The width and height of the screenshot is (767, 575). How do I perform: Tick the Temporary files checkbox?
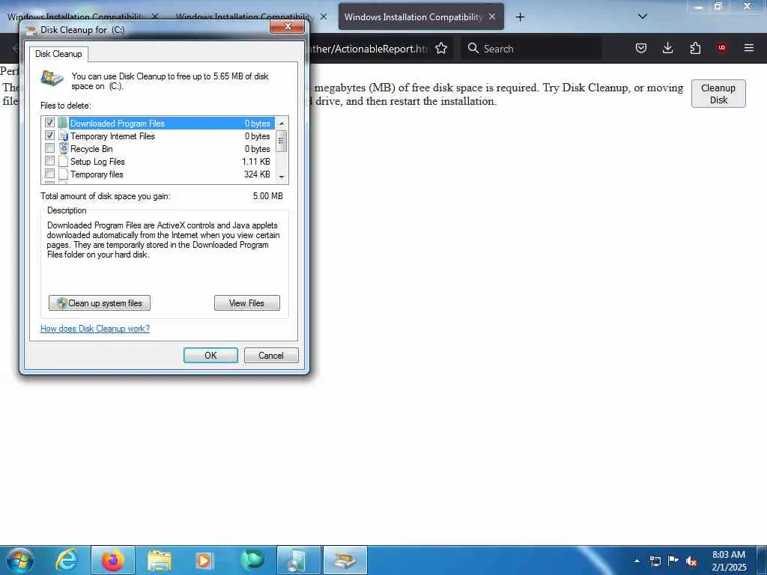49,173
